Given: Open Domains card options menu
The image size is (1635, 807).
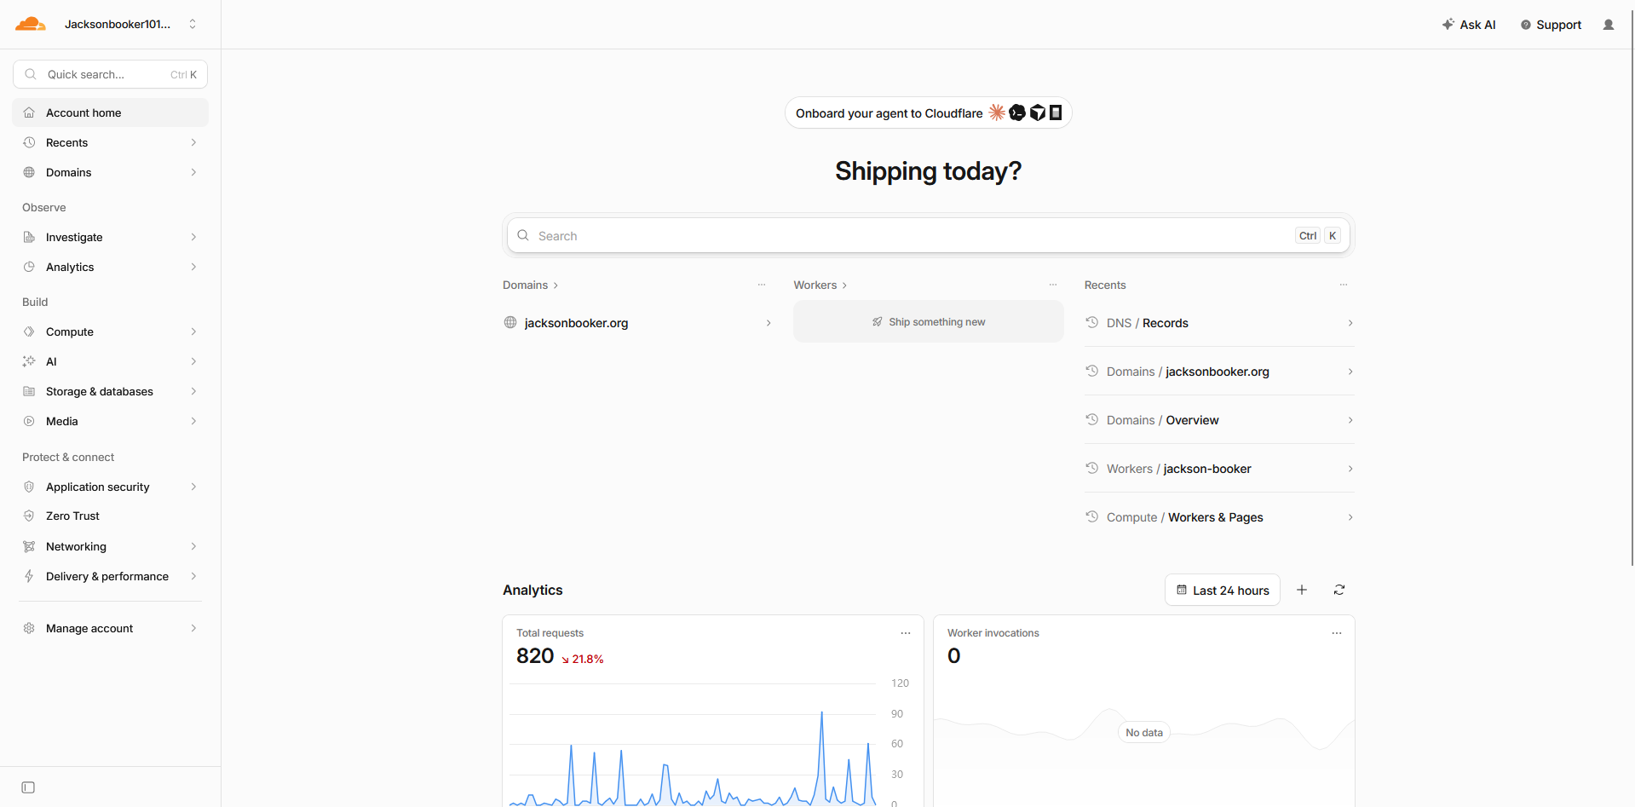Looking at the screenshot, I should pyautogui.click(x=762, y=285).
